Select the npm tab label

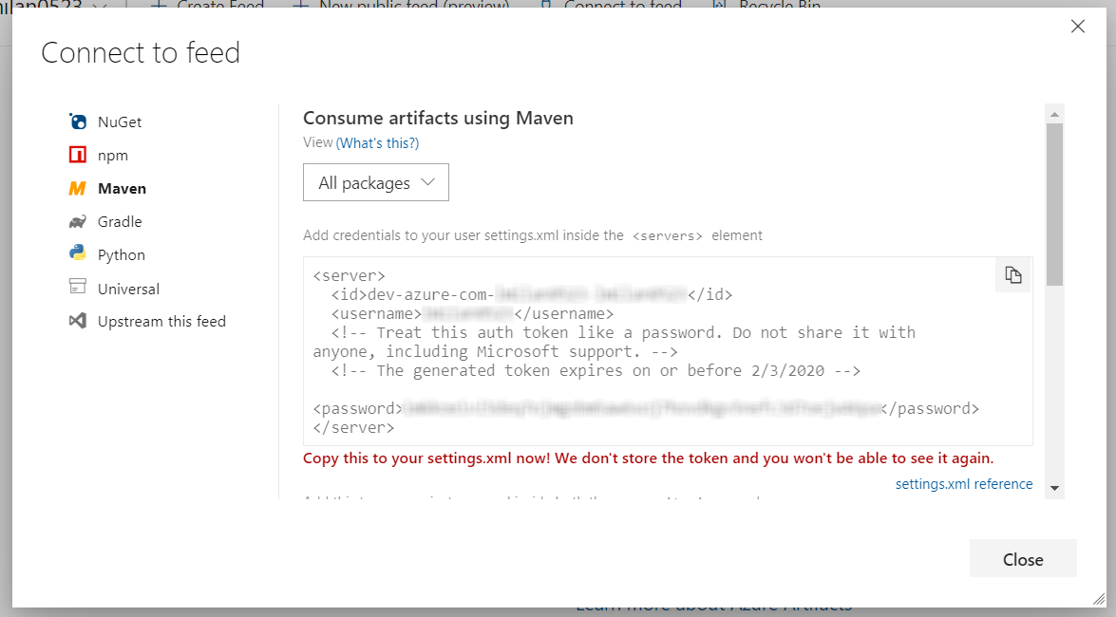(112, 155)
